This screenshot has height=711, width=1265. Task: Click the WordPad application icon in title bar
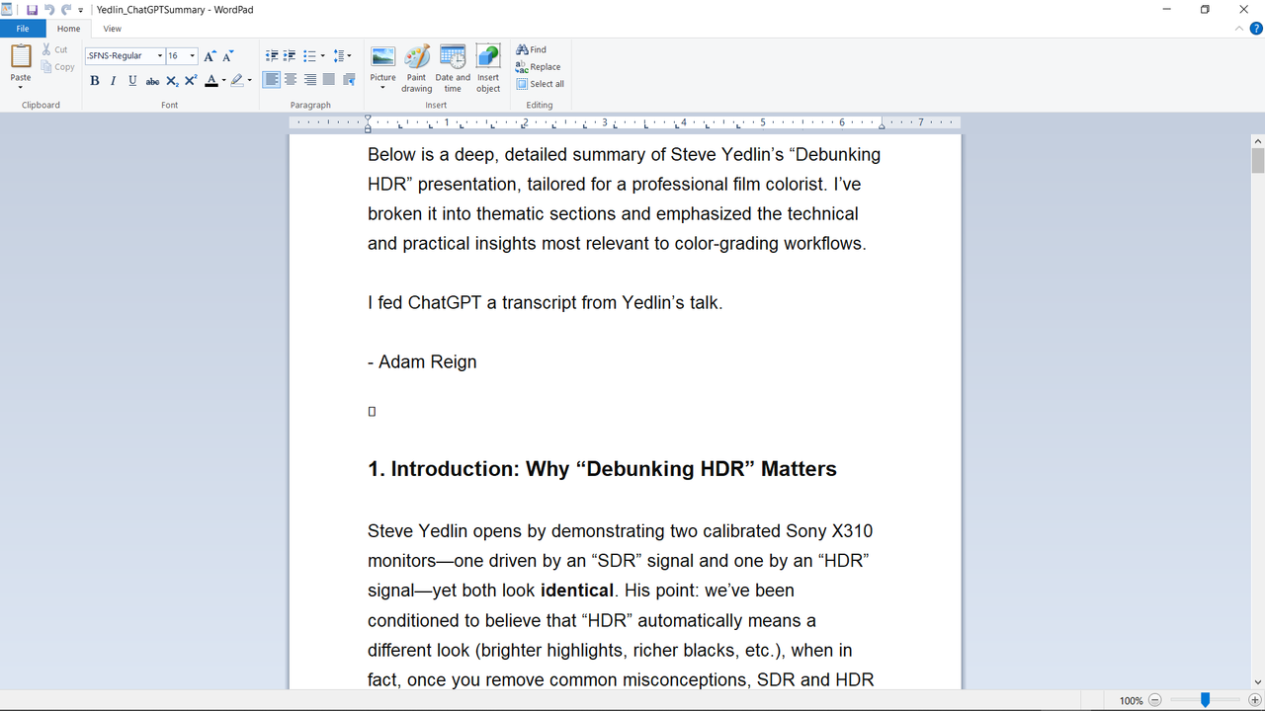8,10
